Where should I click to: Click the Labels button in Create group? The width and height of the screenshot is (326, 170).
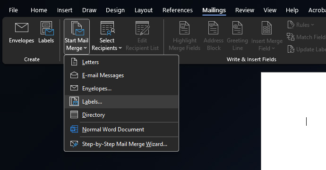(46, 32)
